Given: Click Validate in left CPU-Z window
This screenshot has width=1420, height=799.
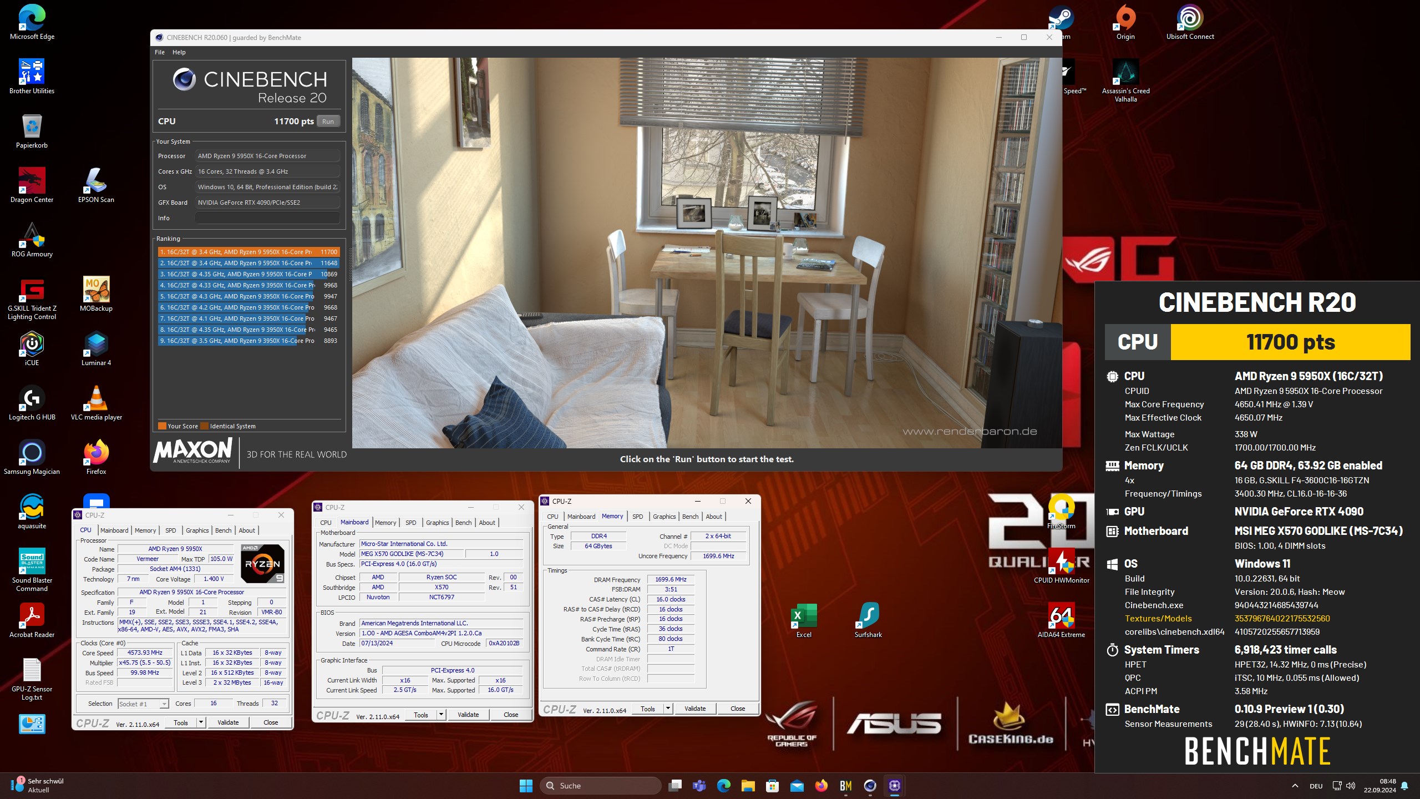Looking at the screenshot, I should (228, 722).
